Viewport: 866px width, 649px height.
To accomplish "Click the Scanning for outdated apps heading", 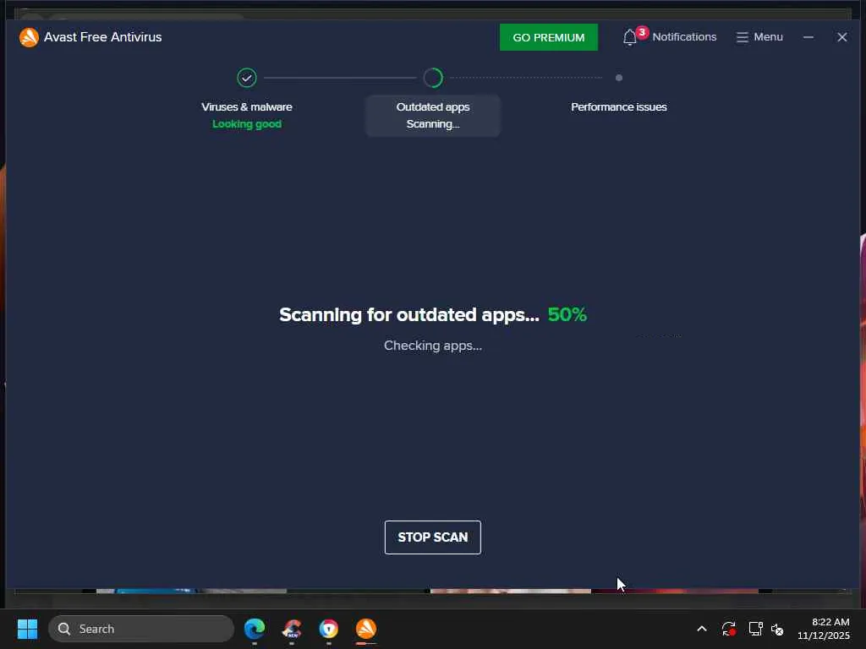I will tap(409, 314).
